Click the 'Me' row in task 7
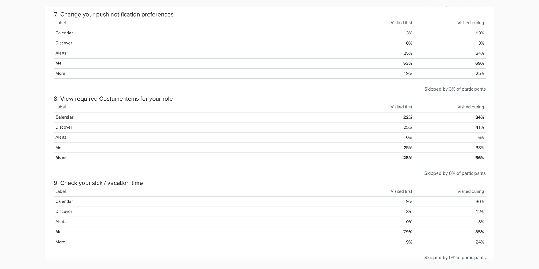The width and height of the screenshot is (539, 269). tap(269, 63)
